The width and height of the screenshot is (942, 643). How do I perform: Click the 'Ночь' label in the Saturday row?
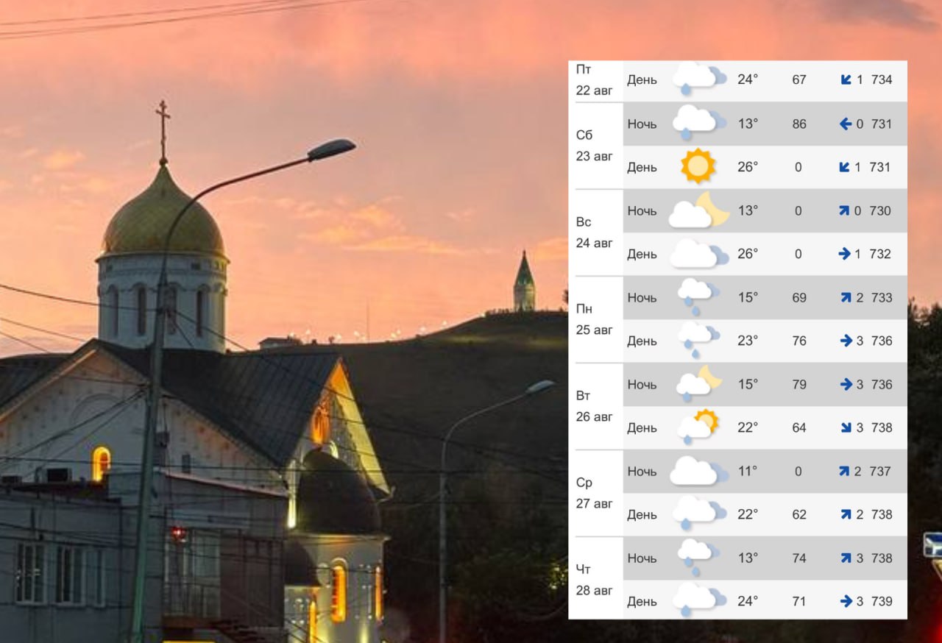pos(642,124)
